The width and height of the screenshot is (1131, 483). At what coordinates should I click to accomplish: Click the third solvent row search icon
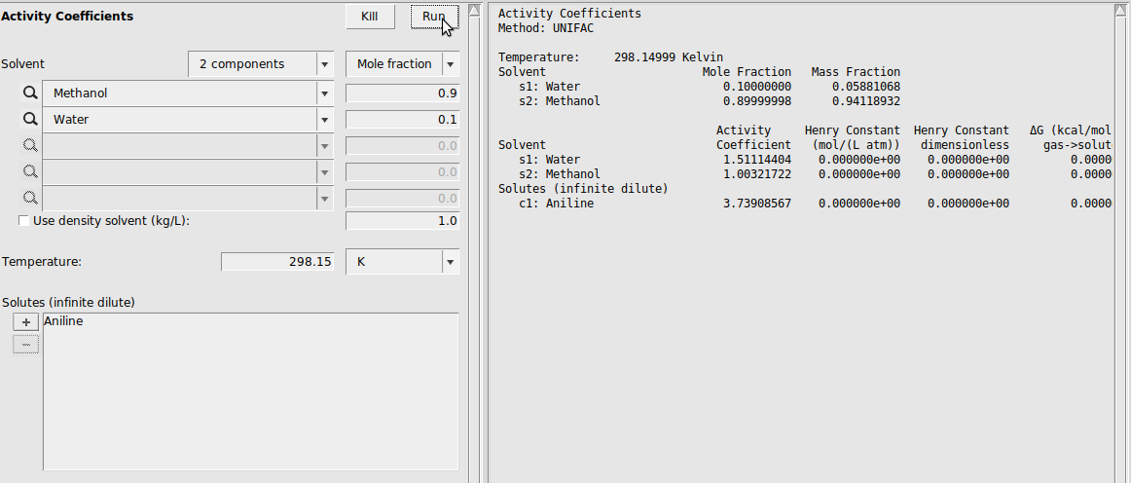tap(30, 146)
